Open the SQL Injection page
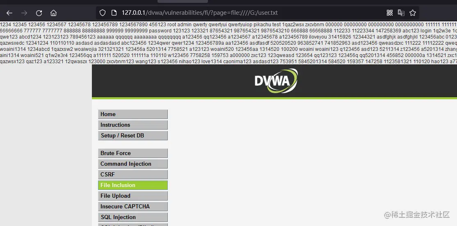This screenshot has width=457, height=226. click(x=133, y=217)
